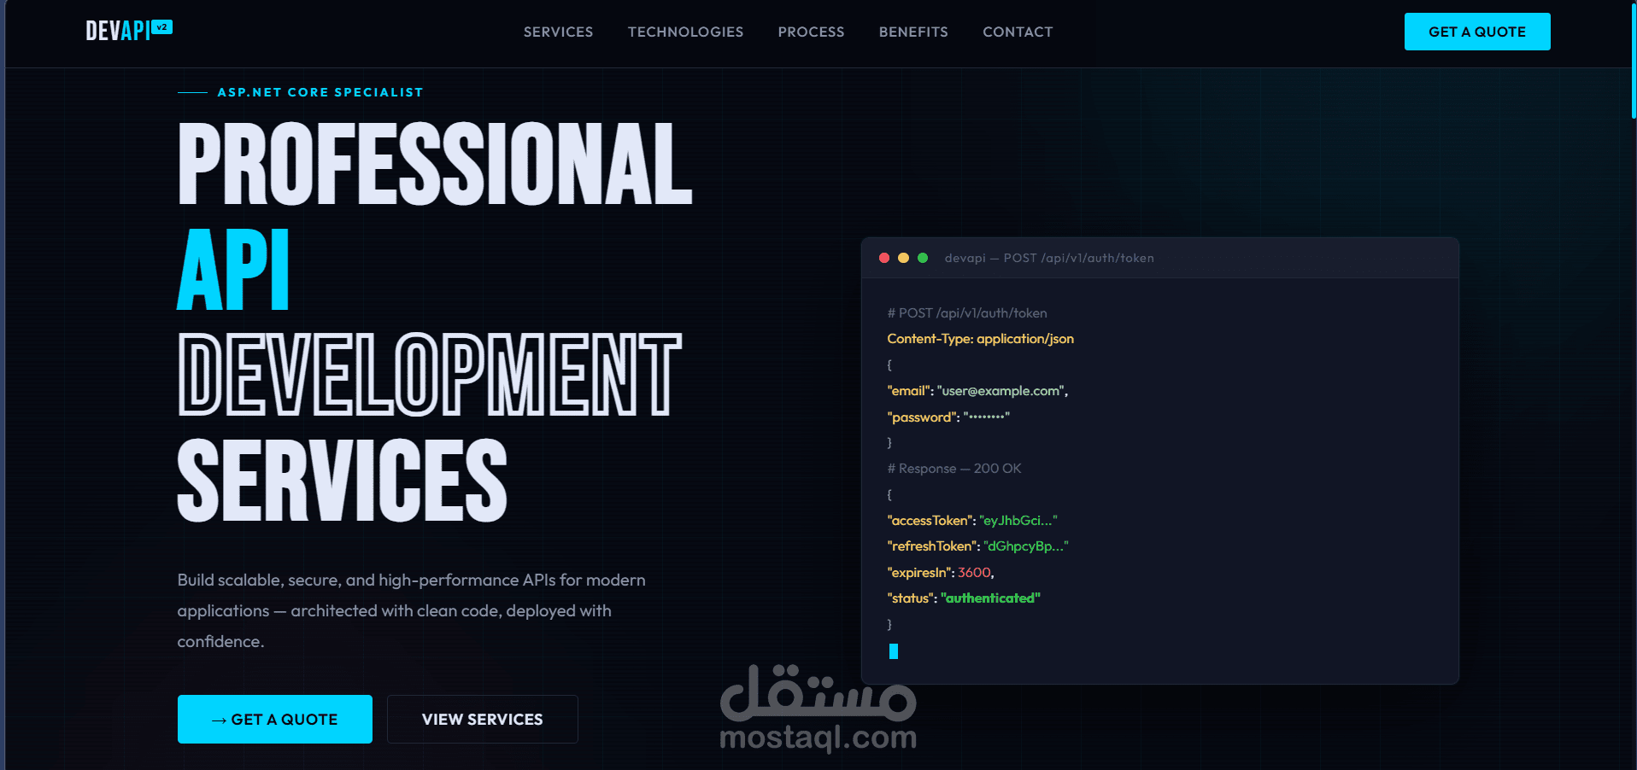This screenshot has width=1637, height=770.
Task: Click the devapi terminal title bar
Action: 1048,258
